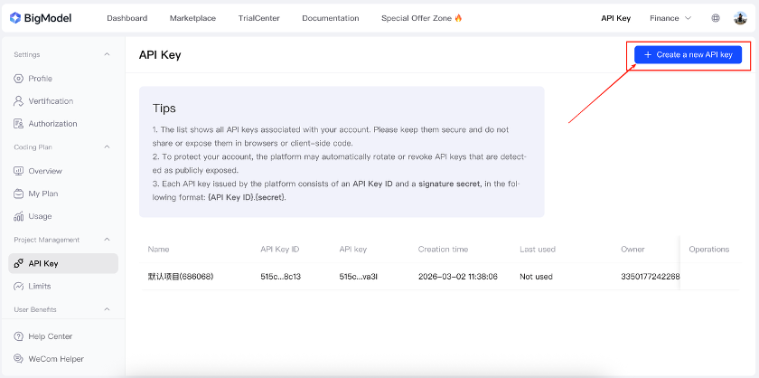Open Help Center in sidebar

coord(50,336)
